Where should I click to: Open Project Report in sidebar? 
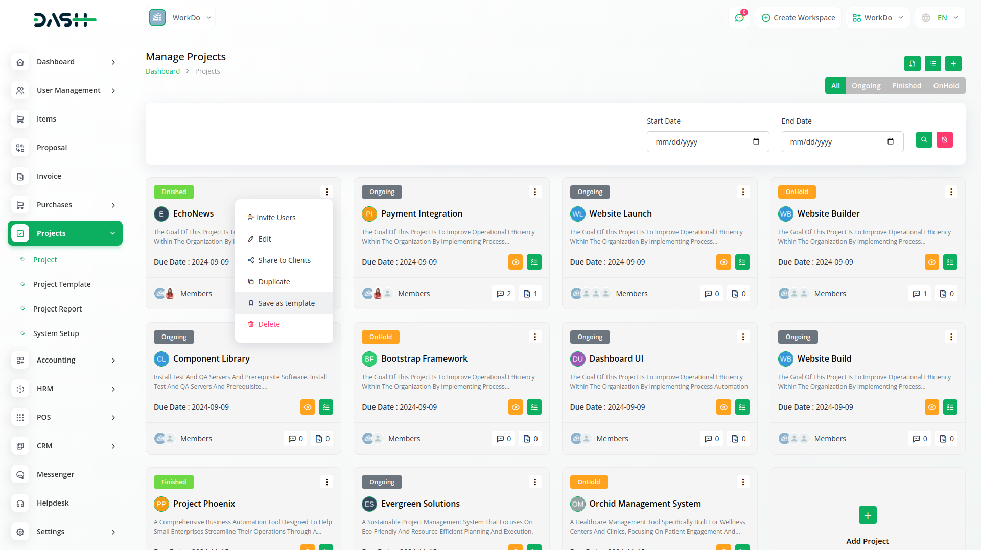point(57,309)
